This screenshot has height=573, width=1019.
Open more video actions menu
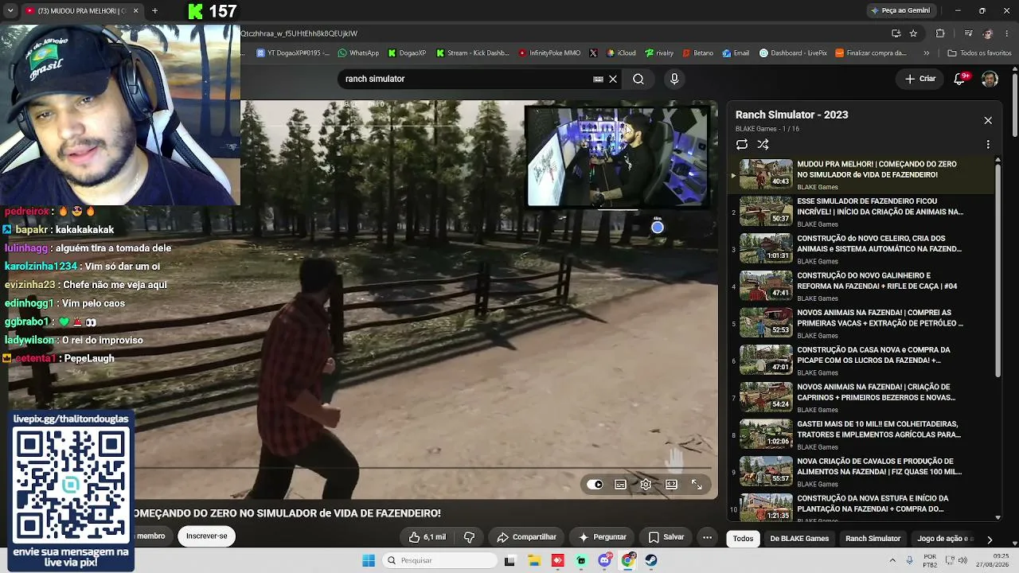click(707, 537)
